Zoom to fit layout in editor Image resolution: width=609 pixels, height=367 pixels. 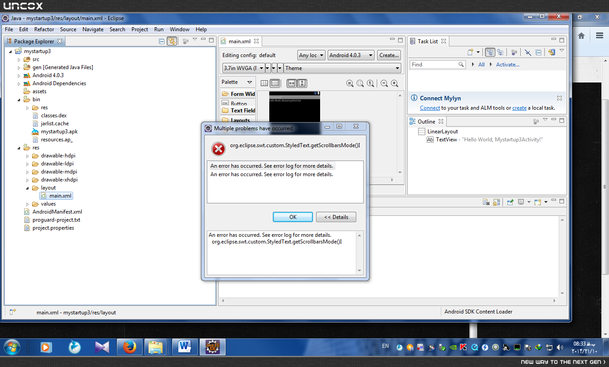(x=360, y=83)
